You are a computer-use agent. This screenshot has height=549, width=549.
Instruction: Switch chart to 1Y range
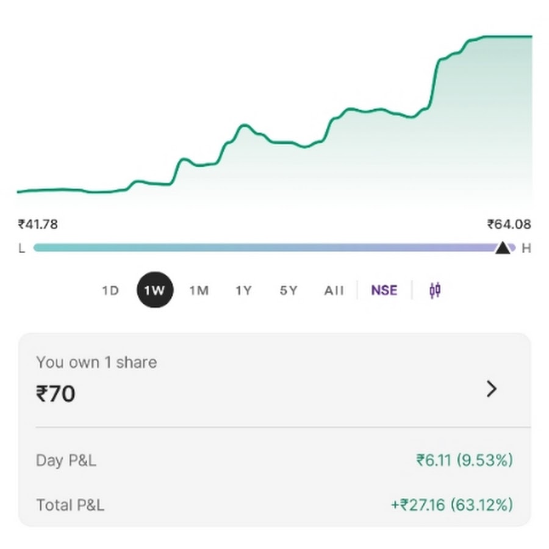coord(243,290)
